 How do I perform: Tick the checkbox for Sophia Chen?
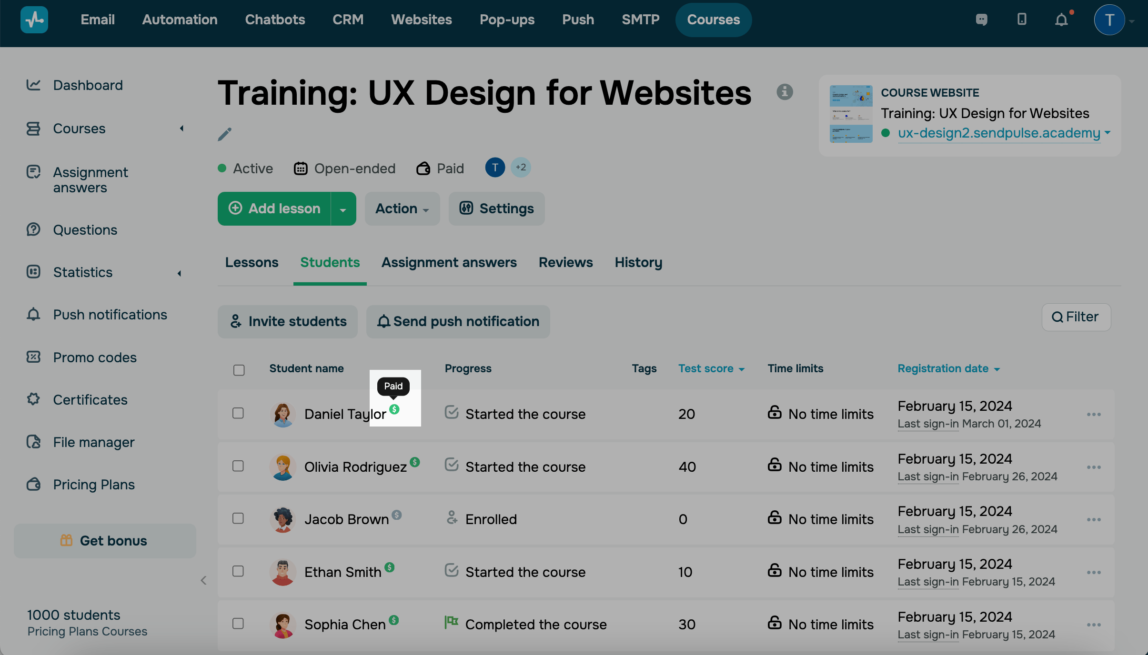pos(238,623)
